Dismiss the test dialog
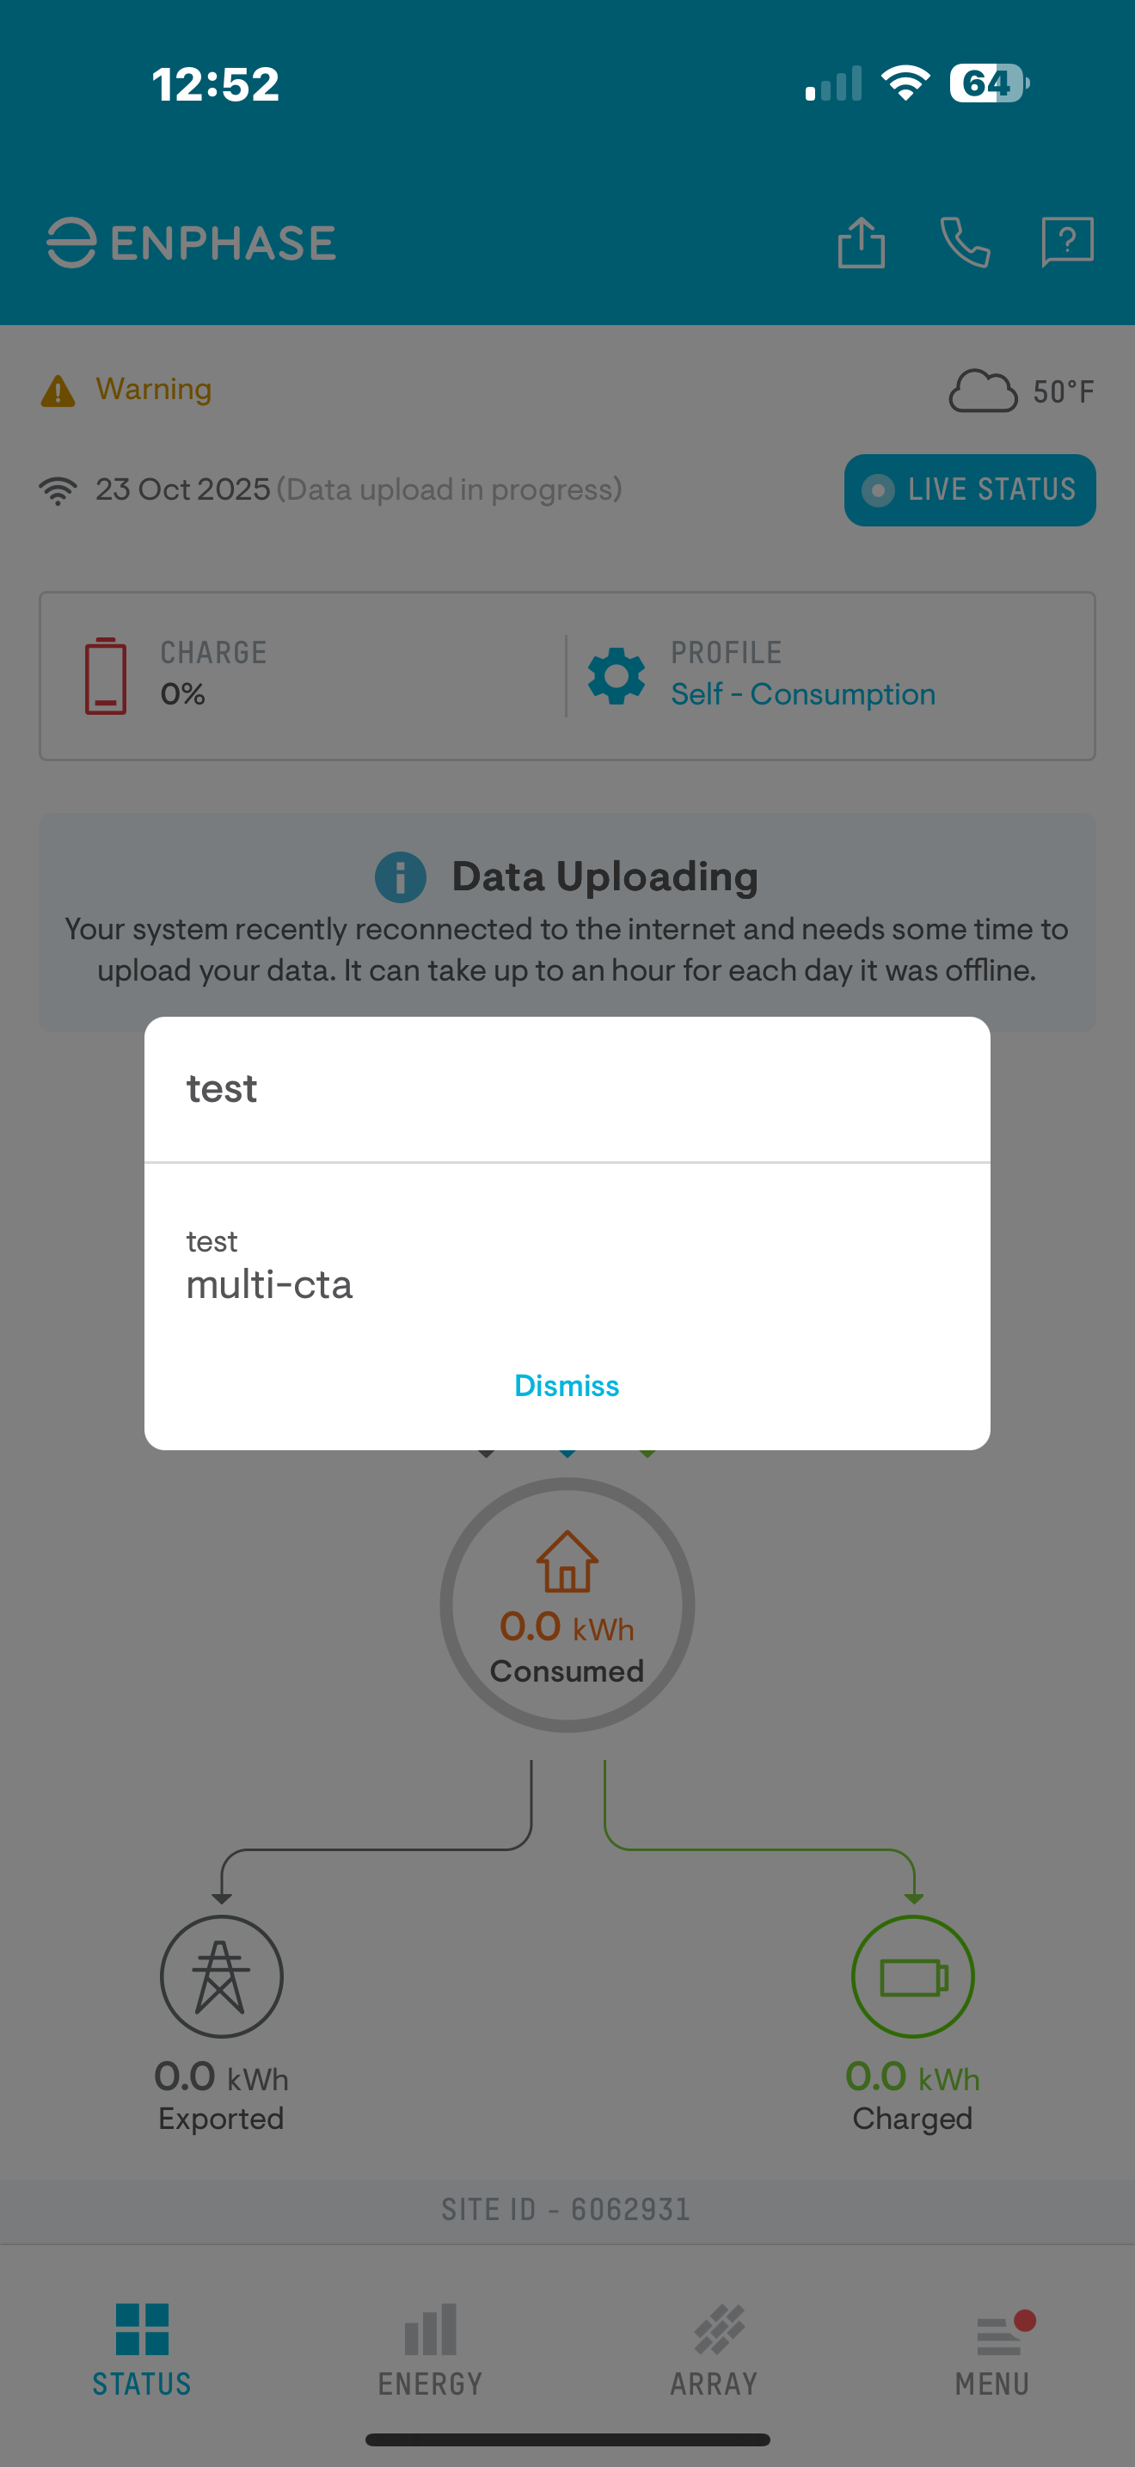The height and width of the screenshot is (2467, 1135). [x=567, y=1386]
